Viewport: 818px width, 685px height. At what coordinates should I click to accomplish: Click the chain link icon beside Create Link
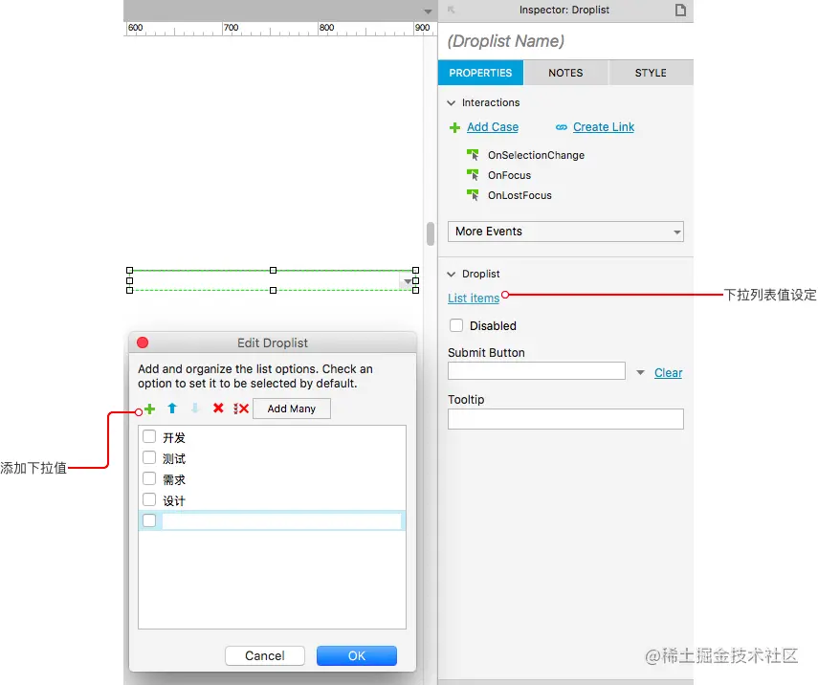click(562, 127)
